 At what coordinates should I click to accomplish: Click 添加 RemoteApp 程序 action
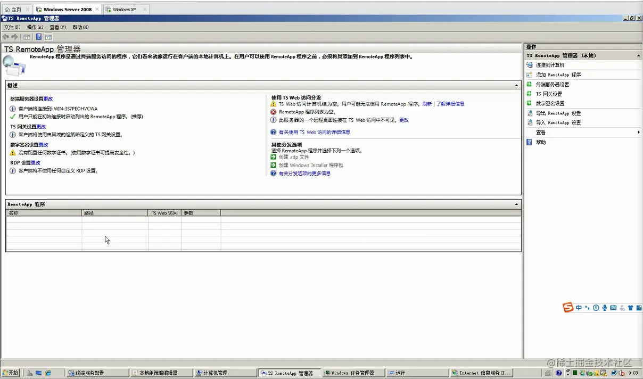pos(558,75)
